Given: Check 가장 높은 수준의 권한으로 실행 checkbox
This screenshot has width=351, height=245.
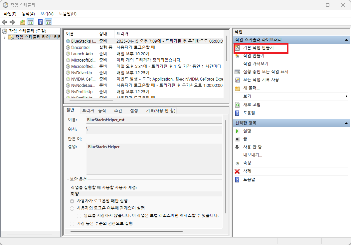Looking at the screenshot, I should 72,224.
